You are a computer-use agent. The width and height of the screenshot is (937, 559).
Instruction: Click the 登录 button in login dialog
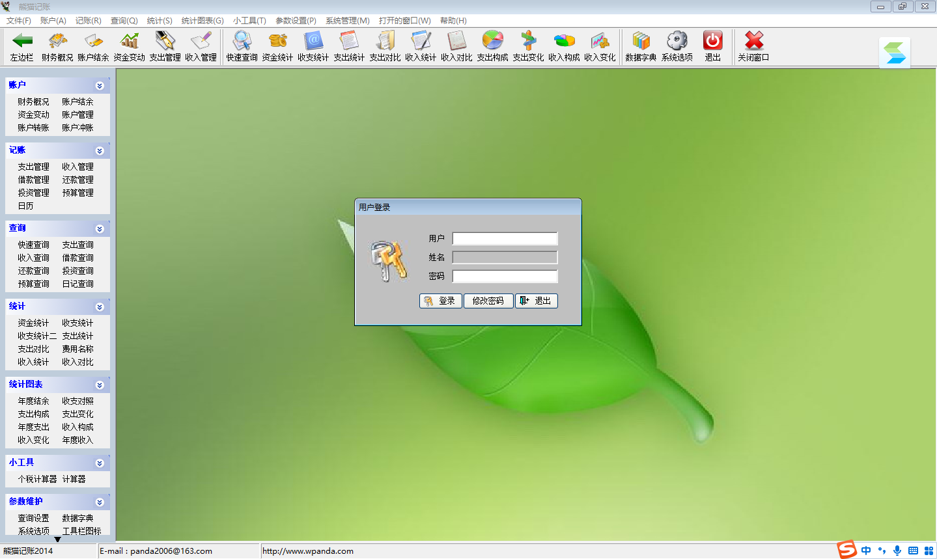click(x=441, y=301)
